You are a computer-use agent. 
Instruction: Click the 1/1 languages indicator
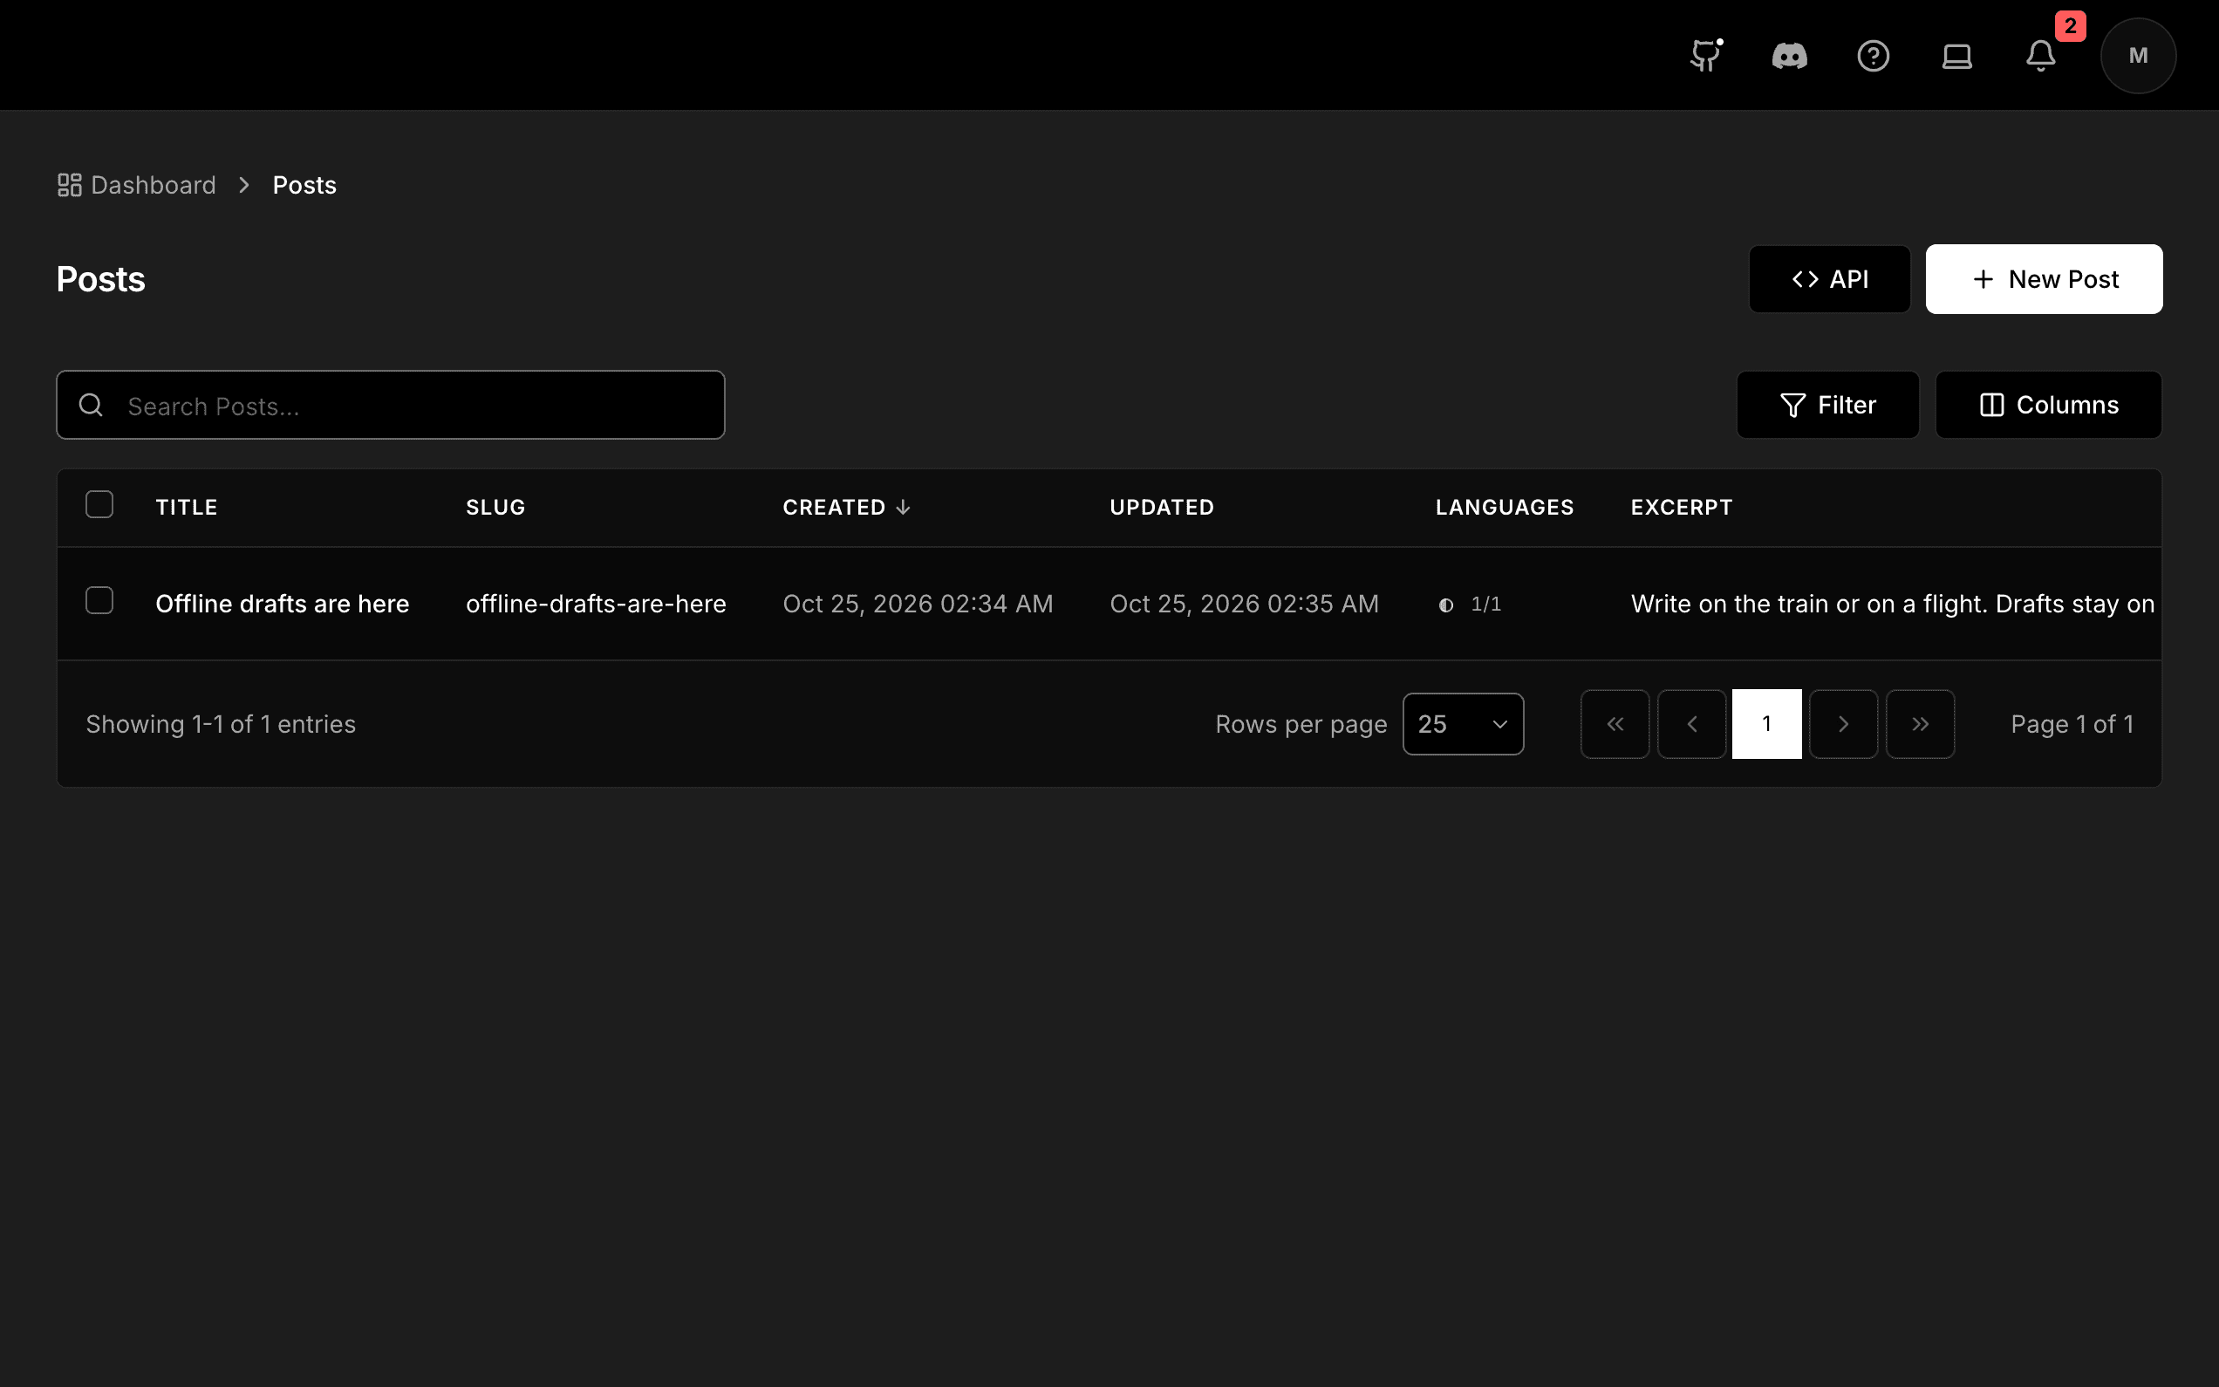(x=1470, y=605)
